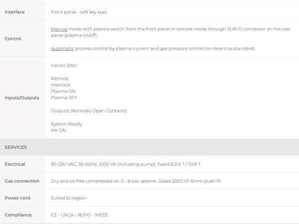The image size is (299, 224).
Task: Click the Electrical row label
Action: coord(15,164)
